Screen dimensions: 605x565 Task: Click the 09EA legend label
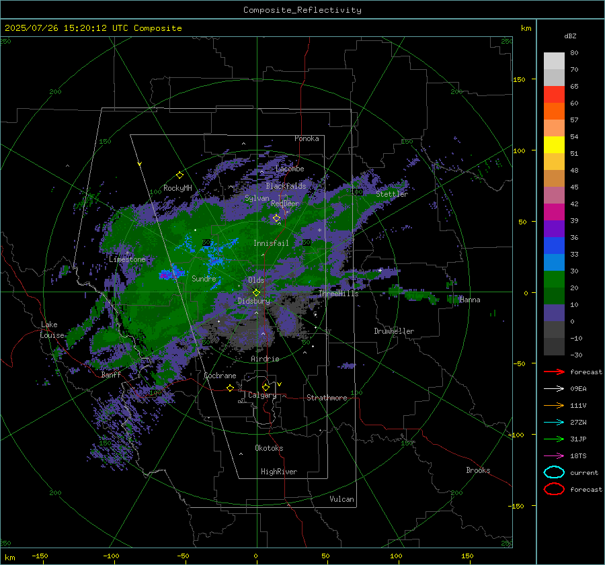(578, 389)
